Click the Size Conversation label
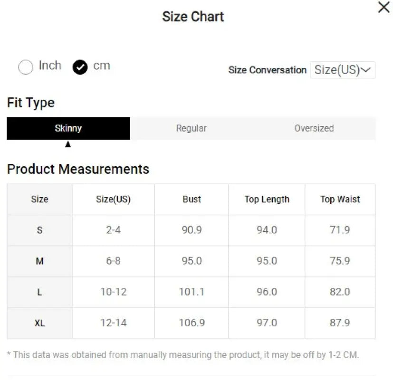Screen dimensions: 393x380 (267, 70)
